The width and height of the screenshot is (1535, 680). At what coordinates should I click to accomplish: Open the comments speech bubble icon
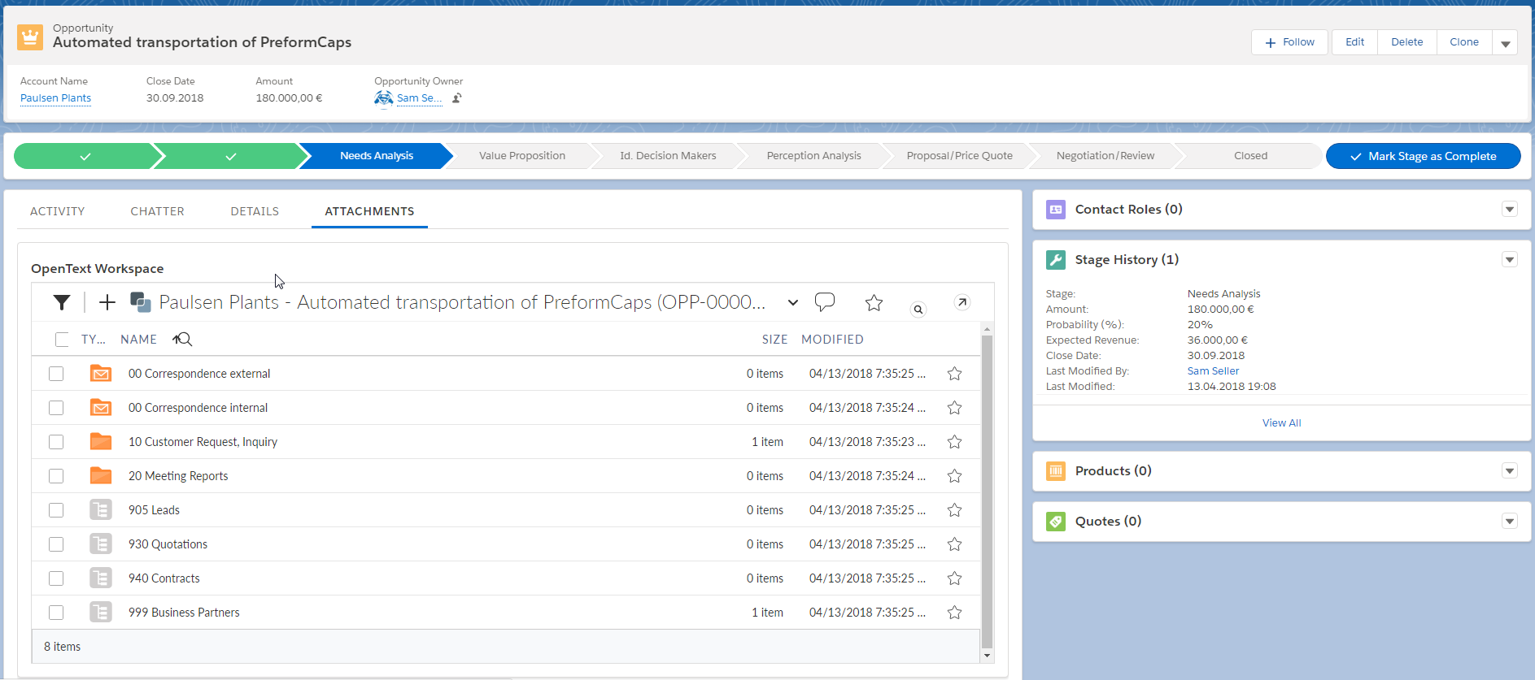(825, 302)
